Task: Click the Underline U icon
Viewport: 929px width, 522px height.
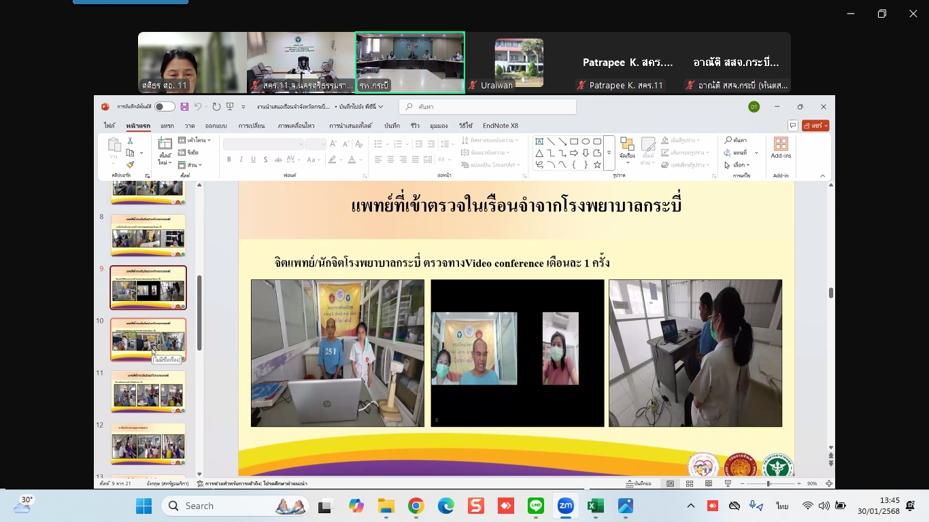Action: click(x=254, y=160)
